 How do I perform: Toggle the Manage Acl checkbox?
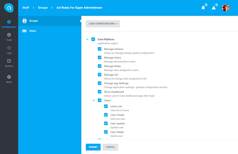point(100,75)
